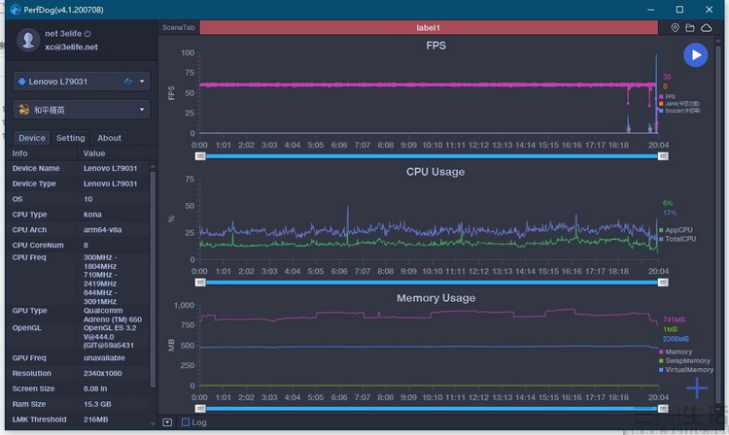This screenshot has width=729, height=435.
Task: Open the 和平精英 app selection dropdown
Action: coord(82,110)
